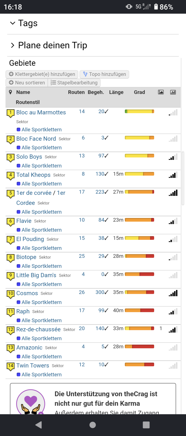Tap Android recent apps square

click(x=146, y=425)
